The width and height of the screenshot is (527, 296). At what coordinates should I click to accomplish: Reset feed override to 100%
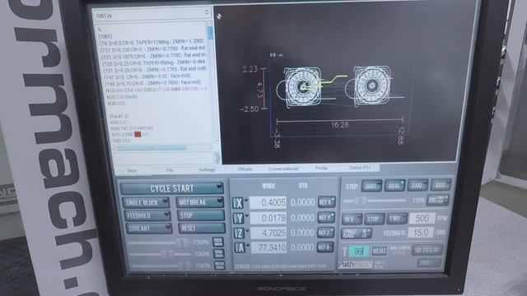click(217, 242)
